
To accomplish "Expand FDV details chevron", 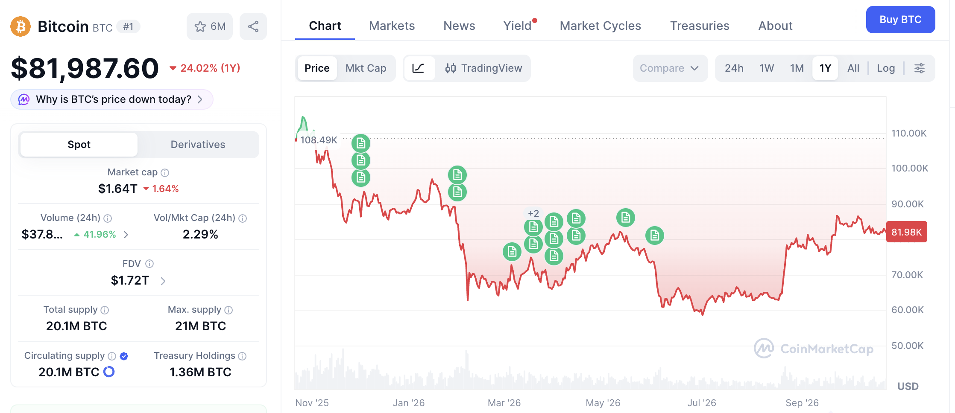I will [163, 281].
